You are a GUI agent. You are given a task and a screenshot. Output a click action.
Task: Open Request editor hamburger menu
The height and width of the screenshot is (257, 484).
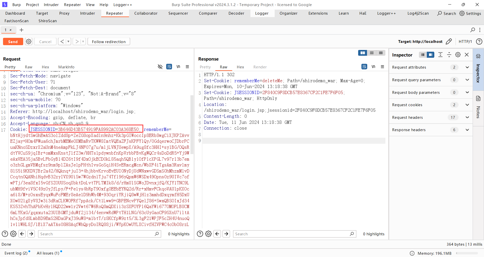[x=187, y=67]
